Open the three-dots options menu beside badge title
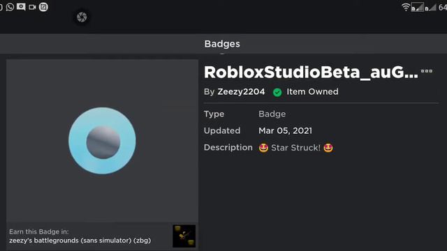 point(427,71)
